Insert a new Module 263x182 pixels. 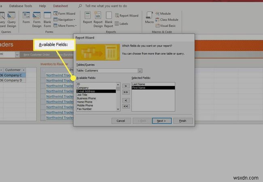click(163, 14)
